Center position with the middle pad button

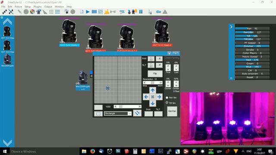(x=153, y=97)
